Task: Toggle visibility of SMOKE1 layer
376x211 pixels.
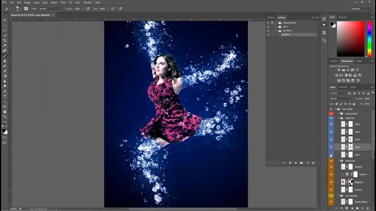Action: point(331,189)
